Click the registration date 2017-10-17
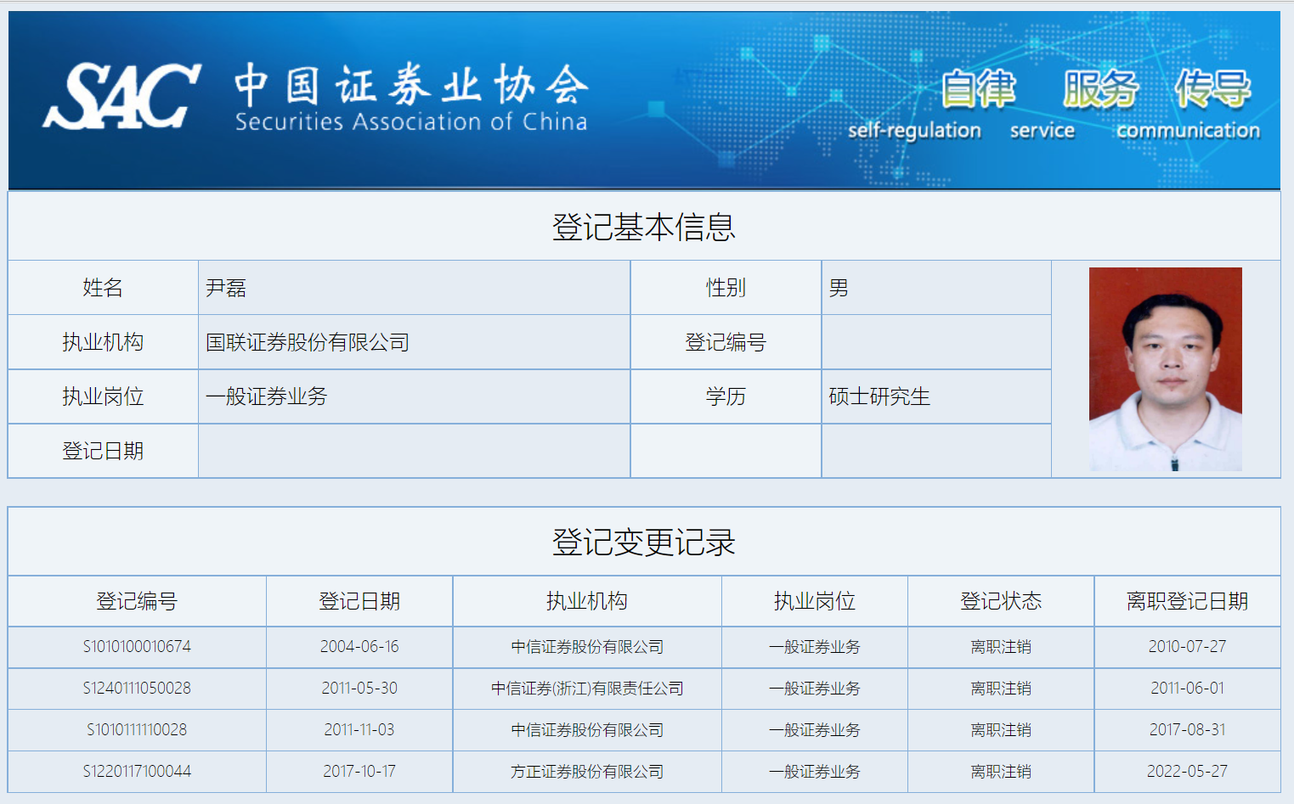This screenshot has width=1294, height=804. pos(359,772)
